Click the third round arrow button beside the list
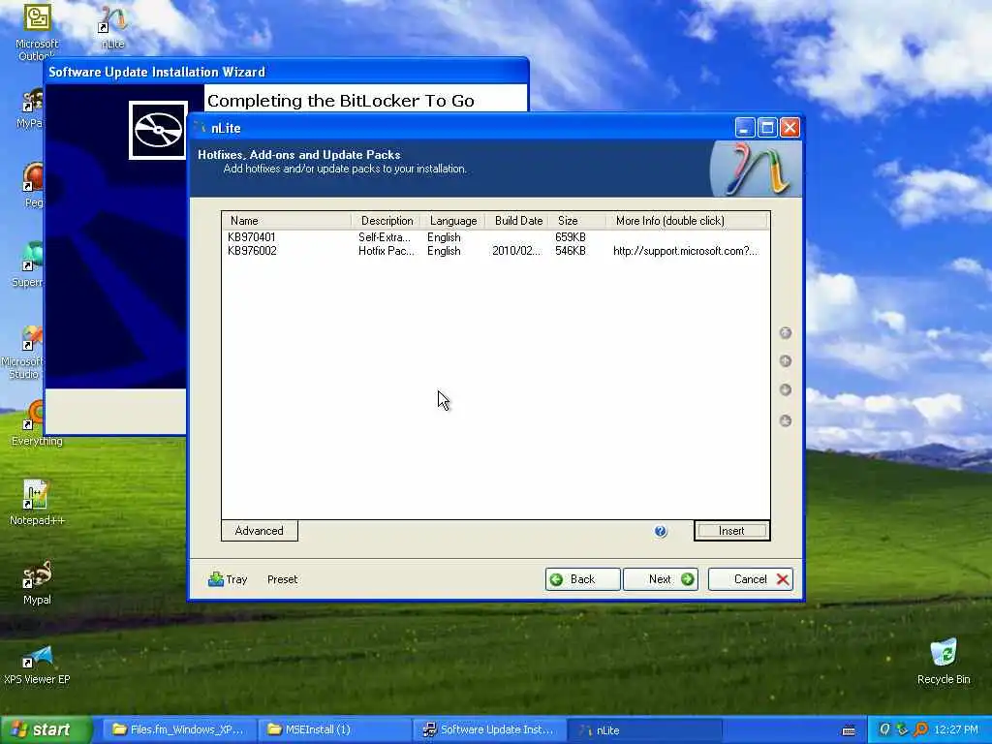The height and width of the screenshot is (744, 992). [x=785, y=389]
